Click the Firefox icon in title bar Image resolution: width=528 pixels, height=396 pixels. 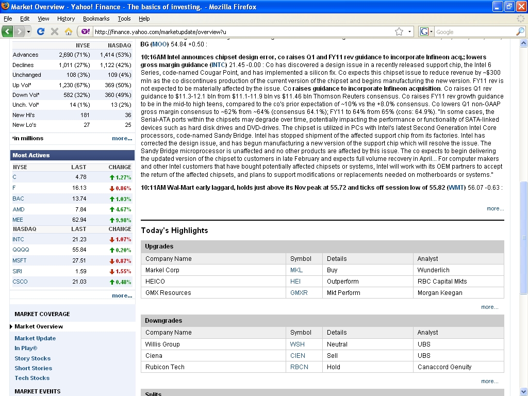[5, 6]
